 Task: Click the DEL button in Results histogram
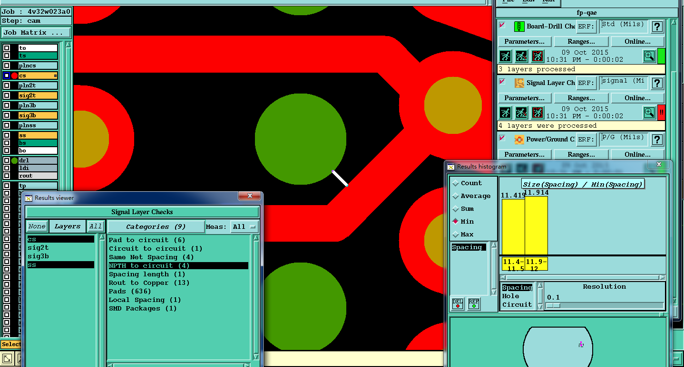(x=458, y=303)
